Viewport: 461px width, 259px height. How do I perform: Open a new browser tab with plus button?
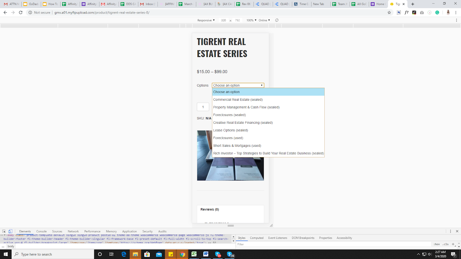click(413, 4)
